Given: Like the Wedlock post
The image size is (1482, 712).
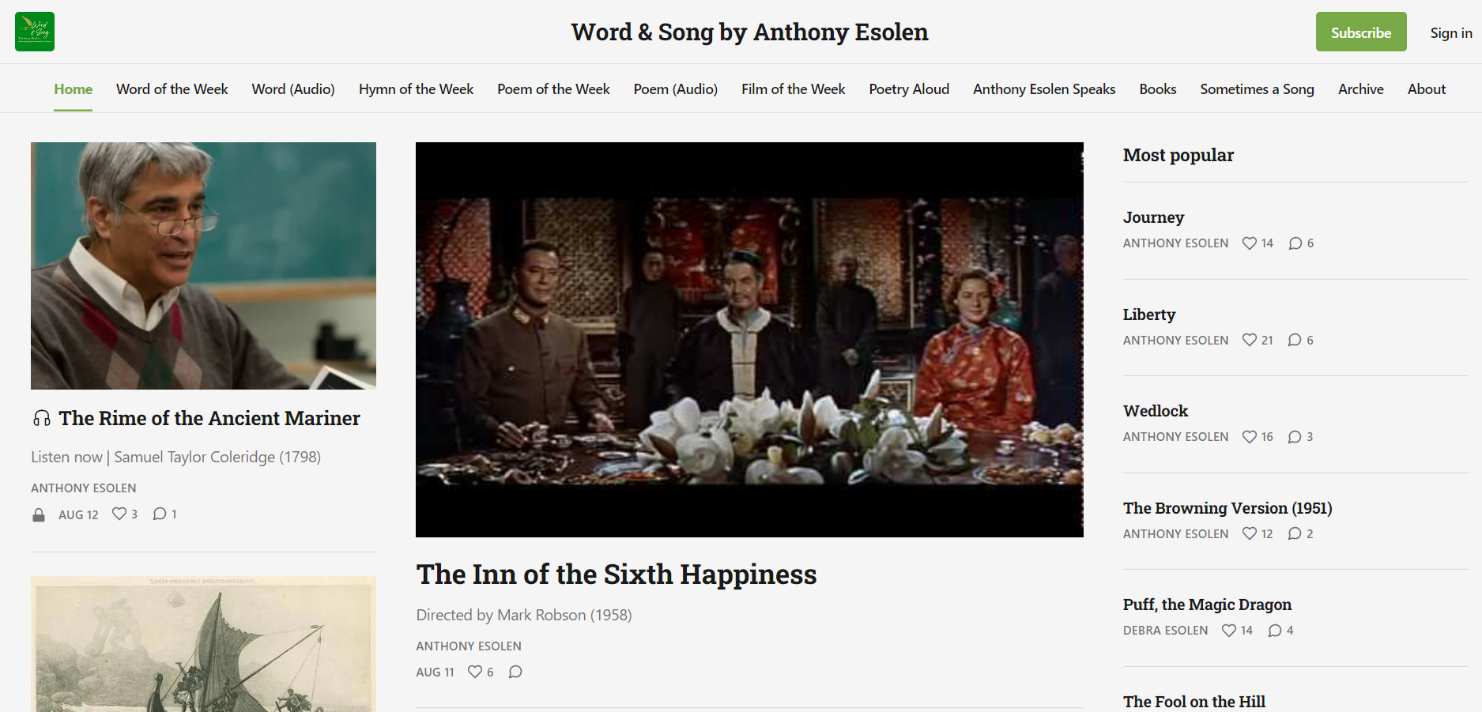Looking at the screenshot, I should pyautogui.click(x=1258, y=436).
